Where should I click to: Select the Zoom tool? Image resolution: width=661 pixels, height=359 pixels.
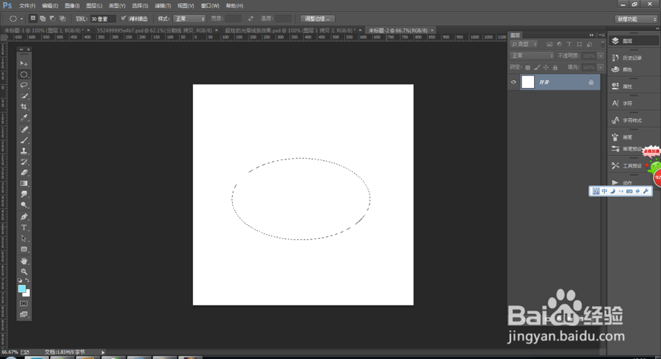click(x=24, y=272)
